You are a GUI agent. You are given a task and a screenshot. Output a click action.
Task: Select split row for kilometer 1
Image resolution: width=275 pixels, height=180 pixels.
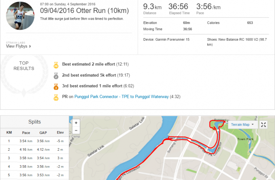pyautogui.click(x=35, y=141)
